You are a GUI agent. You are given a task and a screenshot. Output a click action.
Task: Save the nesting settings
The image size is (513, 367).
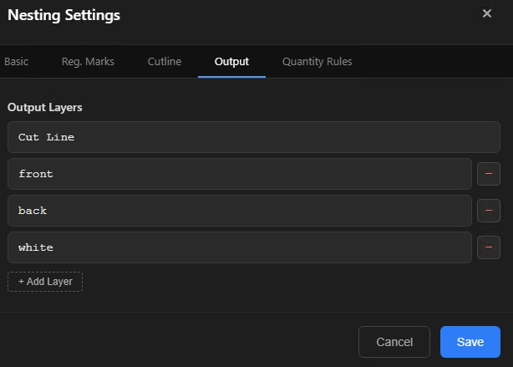tap(470, 342)
